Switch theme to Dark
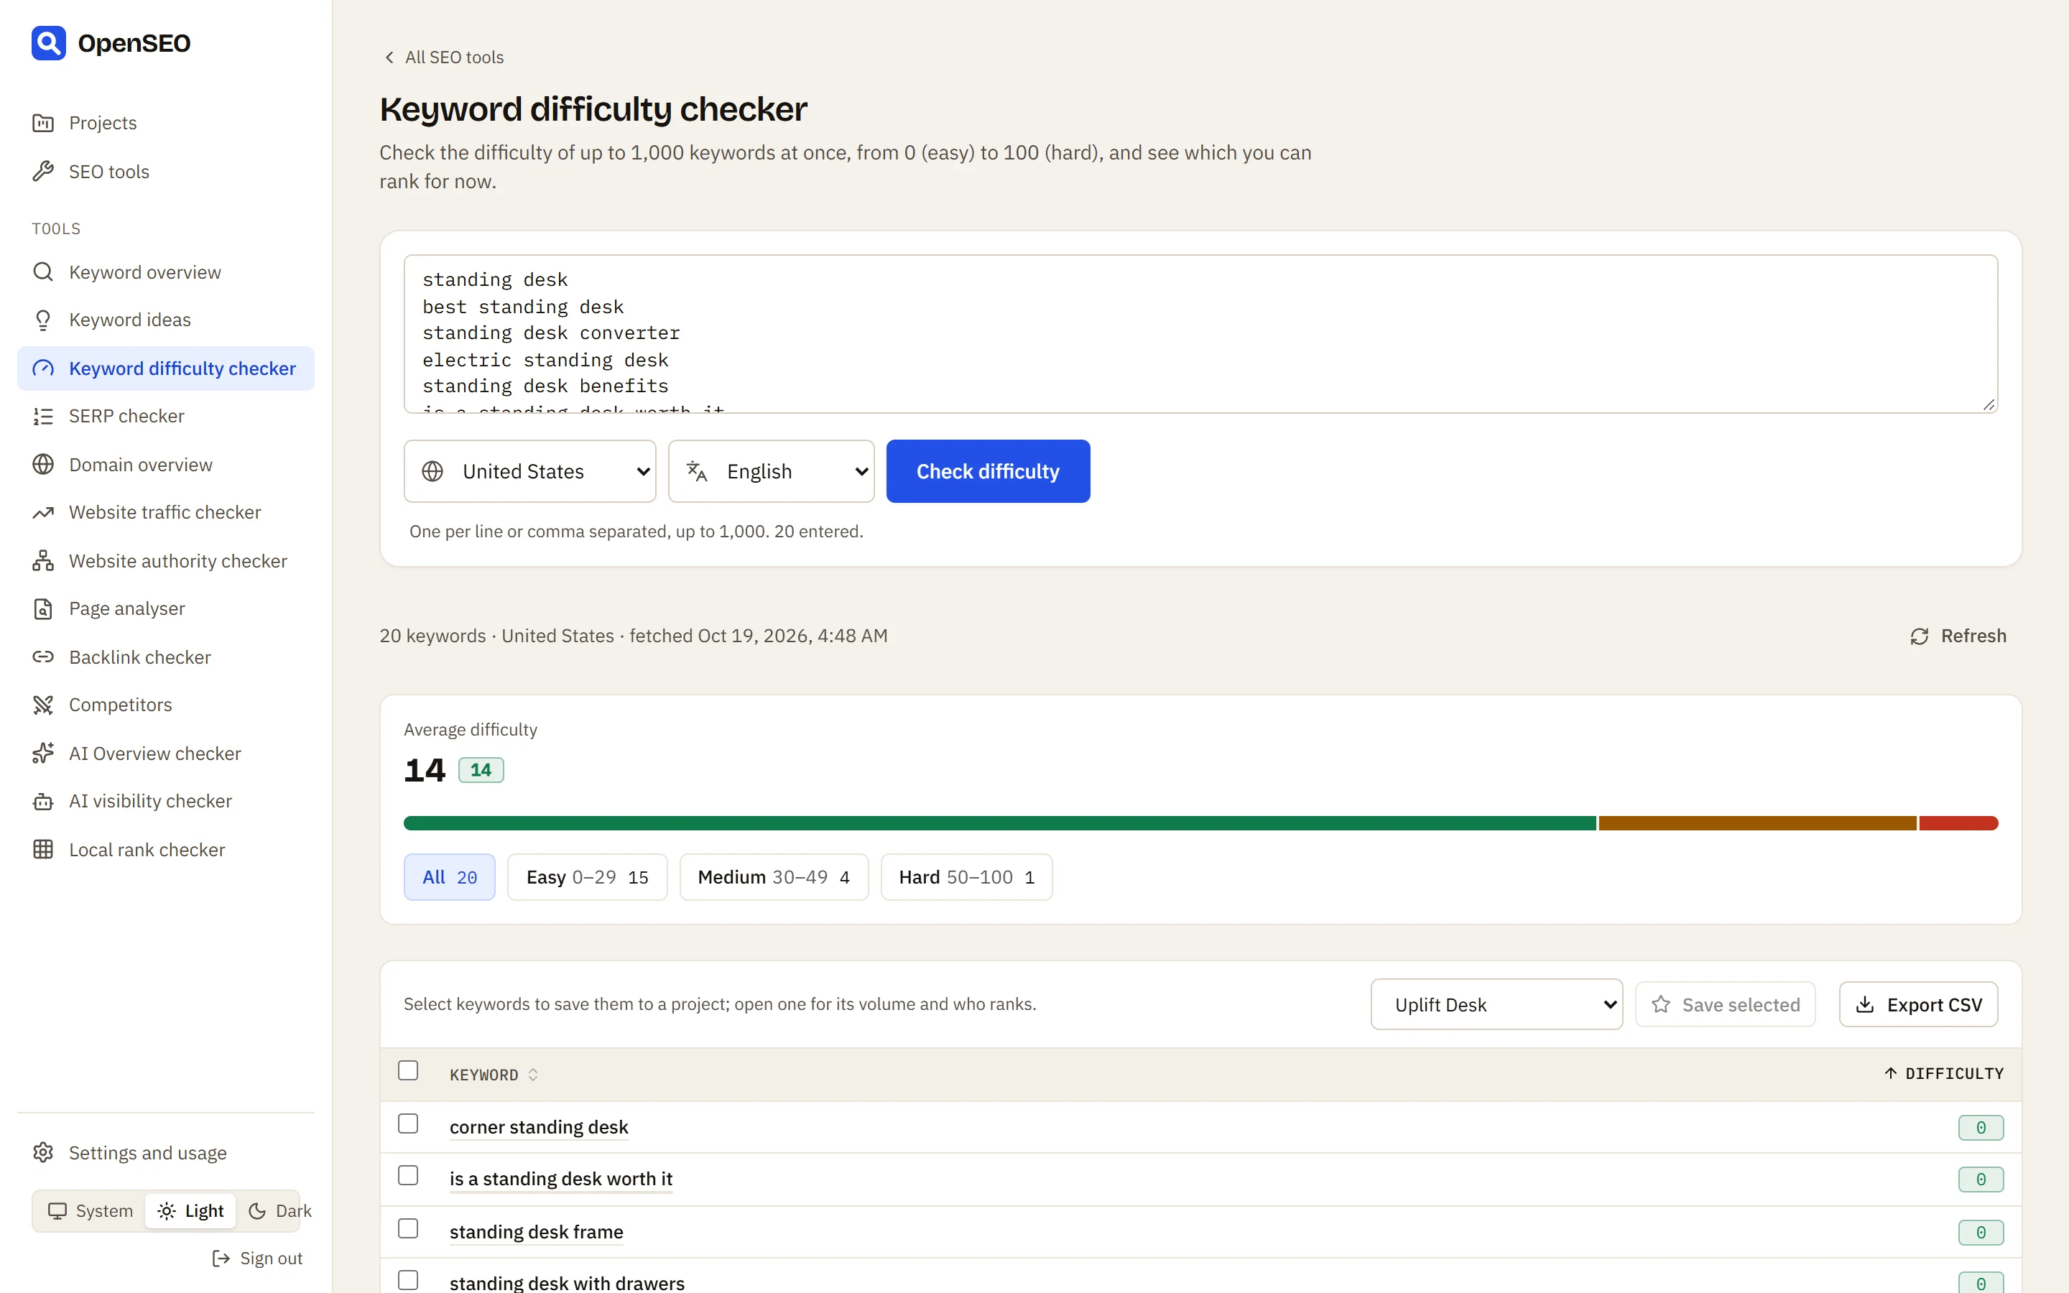This screenshot has height=1293, width=2069. (x=279, y=1211)
